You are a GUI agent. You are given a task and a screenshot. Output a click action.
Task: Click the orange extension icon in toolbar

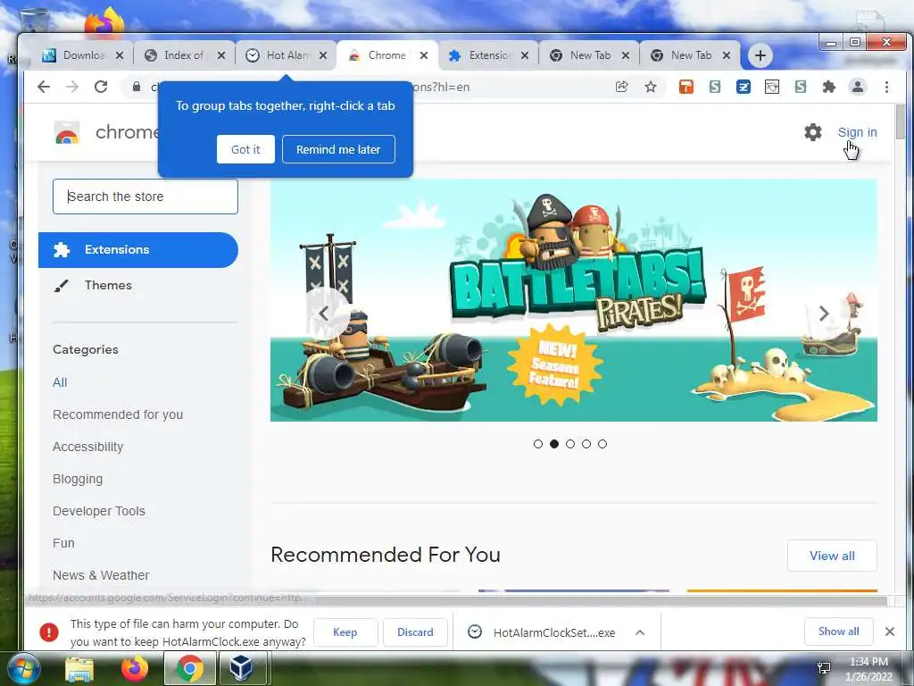pos(686,87)
